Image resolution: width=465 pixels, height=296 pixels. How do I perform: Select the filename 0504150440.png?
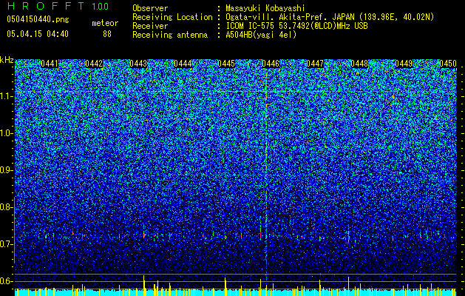pyautogui.click(x=38, y=19)
